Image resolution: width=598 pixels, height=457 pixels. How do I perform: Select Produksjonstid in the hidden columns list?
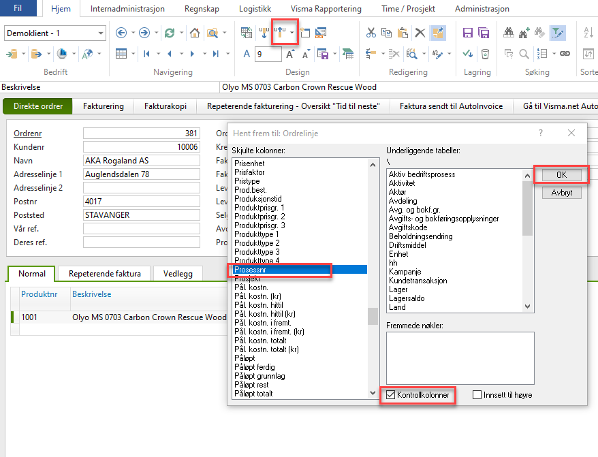pyautogui.click(x=300, y=199)
